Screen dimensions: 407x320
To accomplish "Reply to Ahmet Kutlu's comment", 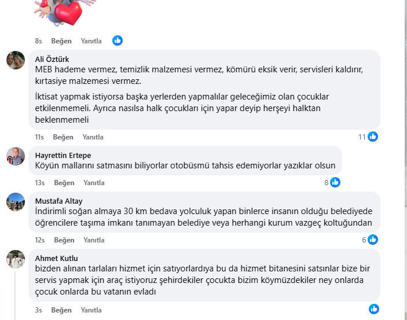I will click(91, 310).
